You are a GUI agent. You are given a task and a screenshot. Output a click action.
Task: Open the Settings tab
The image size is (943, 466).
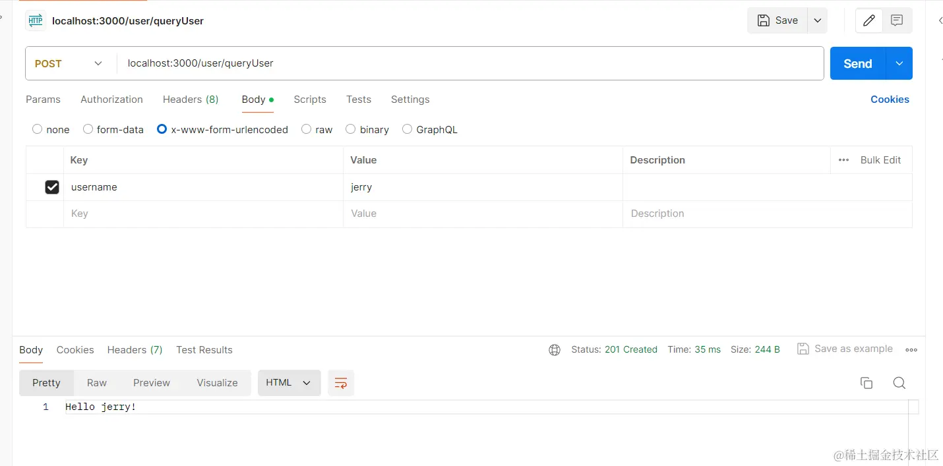pyautogui.click(x=410, y=100)
